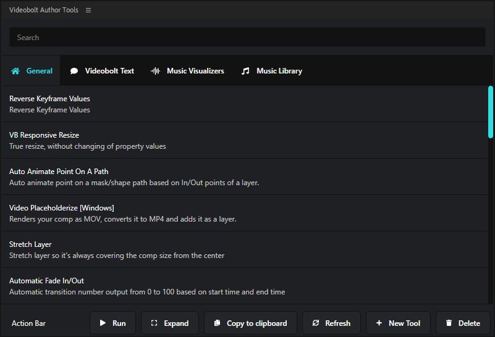Refresh the tools list
495x337 pixels.
click(331, 323)
